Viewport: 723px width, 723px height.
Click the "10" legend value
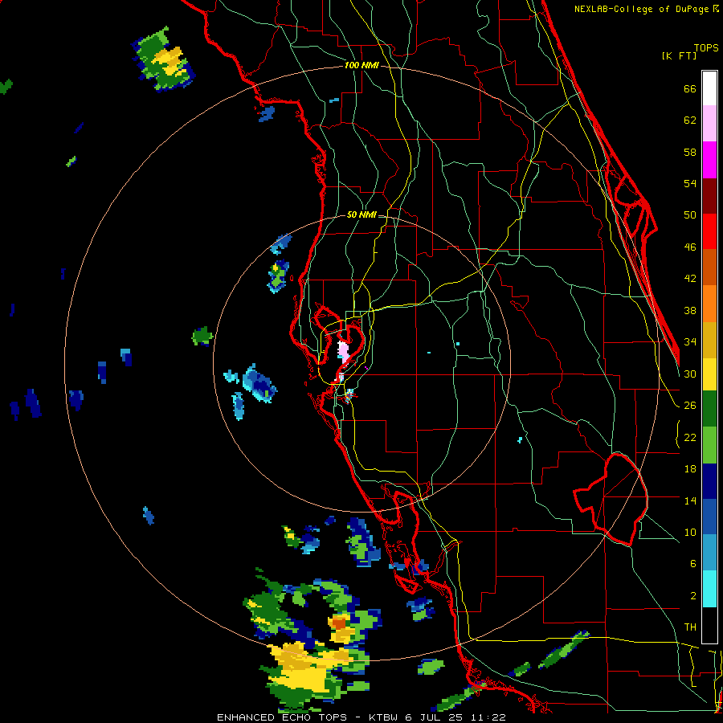(x=690, y=532)
